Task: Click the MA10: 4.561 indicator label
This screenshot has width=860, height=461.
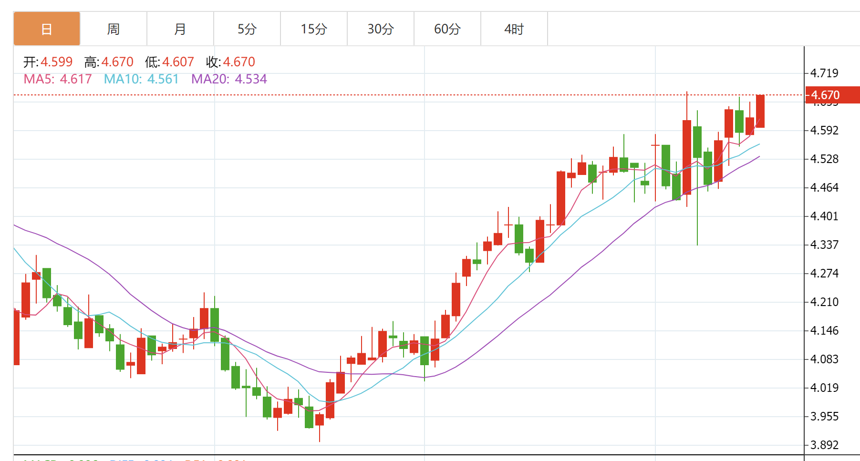Action: tap(141, 79)
